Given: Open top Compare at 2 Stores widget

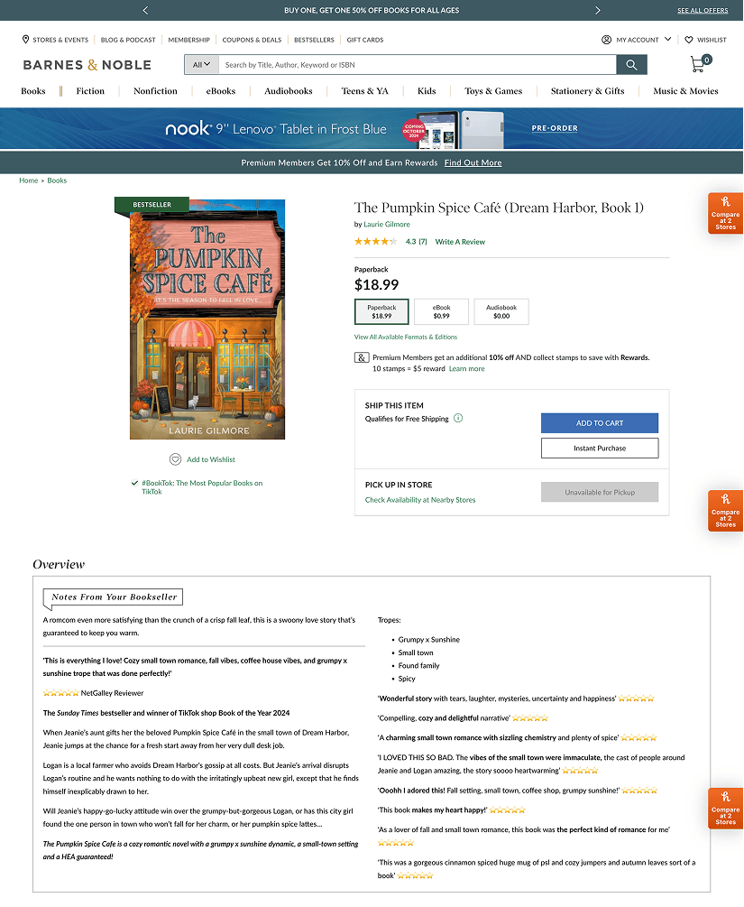Looking at the screenshot, I should (725, 214).
